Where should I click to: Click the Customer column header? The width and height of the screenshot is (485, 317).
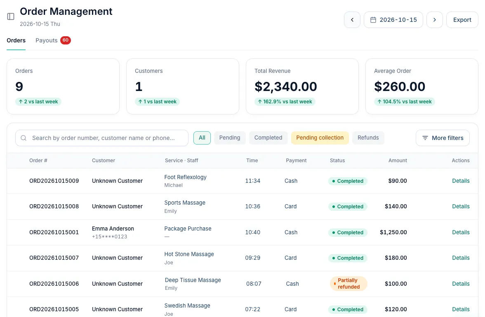coord(103,161)
